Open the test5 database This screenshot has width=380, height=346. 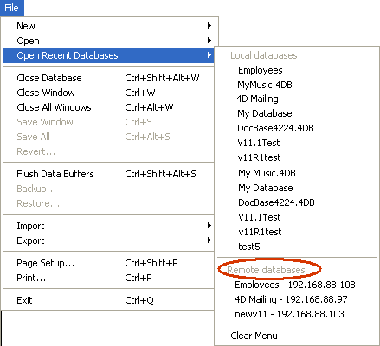(x=249, y=247)
